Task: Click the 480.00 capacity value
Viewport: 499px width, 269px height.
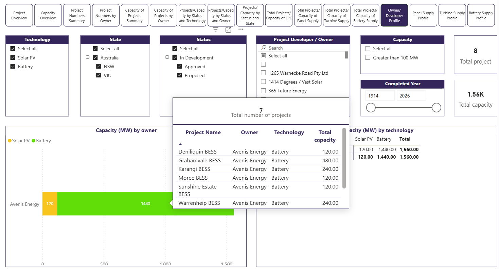Action: 331,161
